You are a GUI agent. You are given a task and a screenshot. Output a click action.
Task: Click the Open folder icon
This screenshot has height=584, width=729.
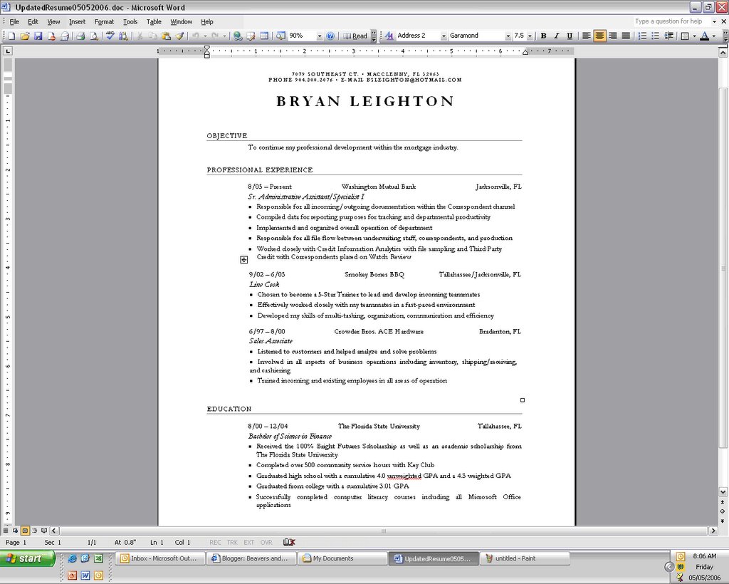tap(25, 36)
